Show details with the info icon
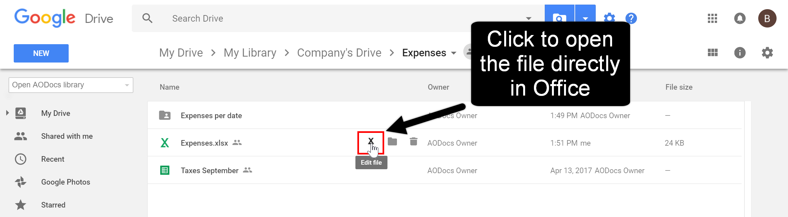788x217 pixels. click(x=740, y=53)
